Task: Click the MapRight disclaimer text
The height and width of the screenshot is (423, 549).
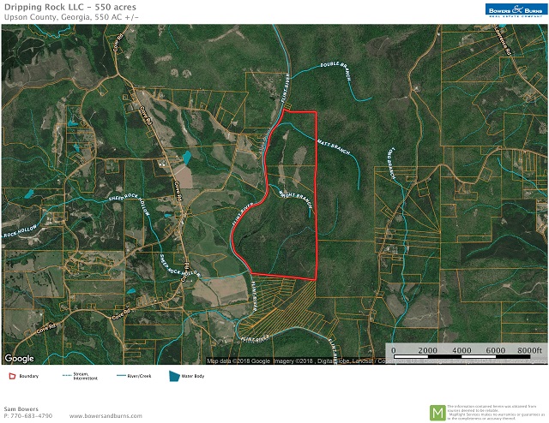Action: pos(493,411)
